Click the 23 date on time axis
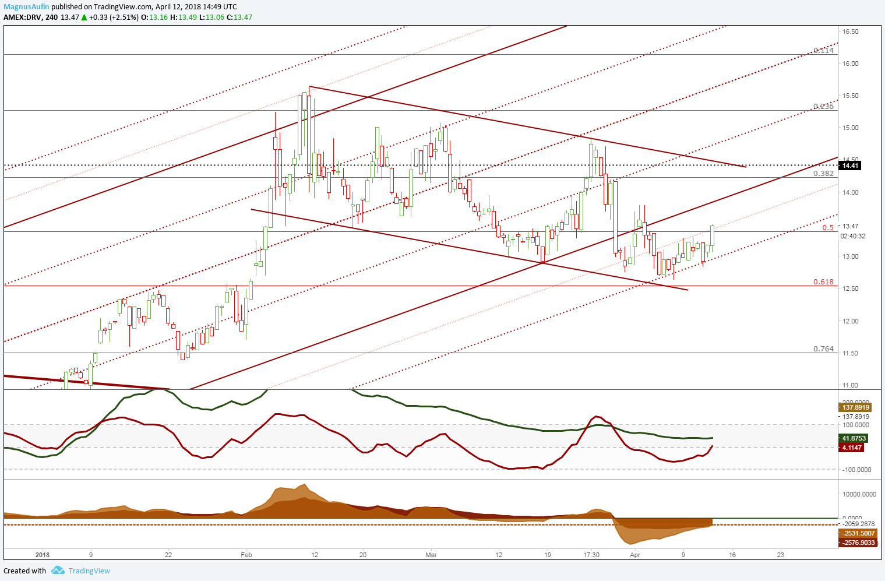The width and height of the screenshot is (885, 581). (x=780, y=555)
